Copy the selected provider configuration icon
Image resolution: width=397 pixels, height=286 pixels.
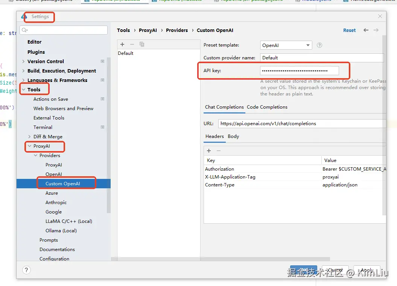(x=142, y=44)
